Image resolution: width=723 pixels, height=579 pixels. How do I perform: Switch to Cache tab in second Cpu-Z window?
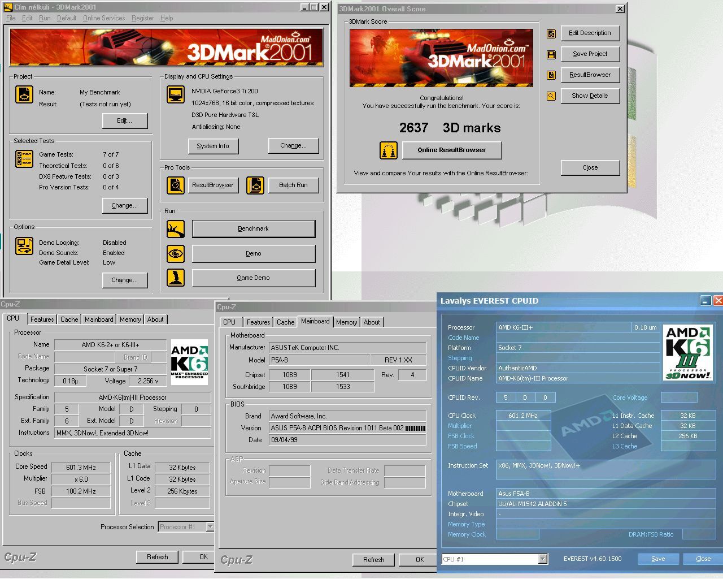(x=285, y=322)
